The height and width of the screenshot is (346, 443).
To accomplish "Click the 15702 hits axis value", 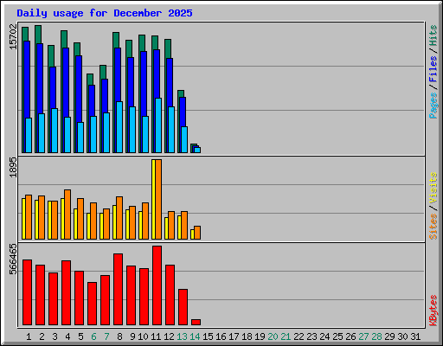I will (13, 37).
